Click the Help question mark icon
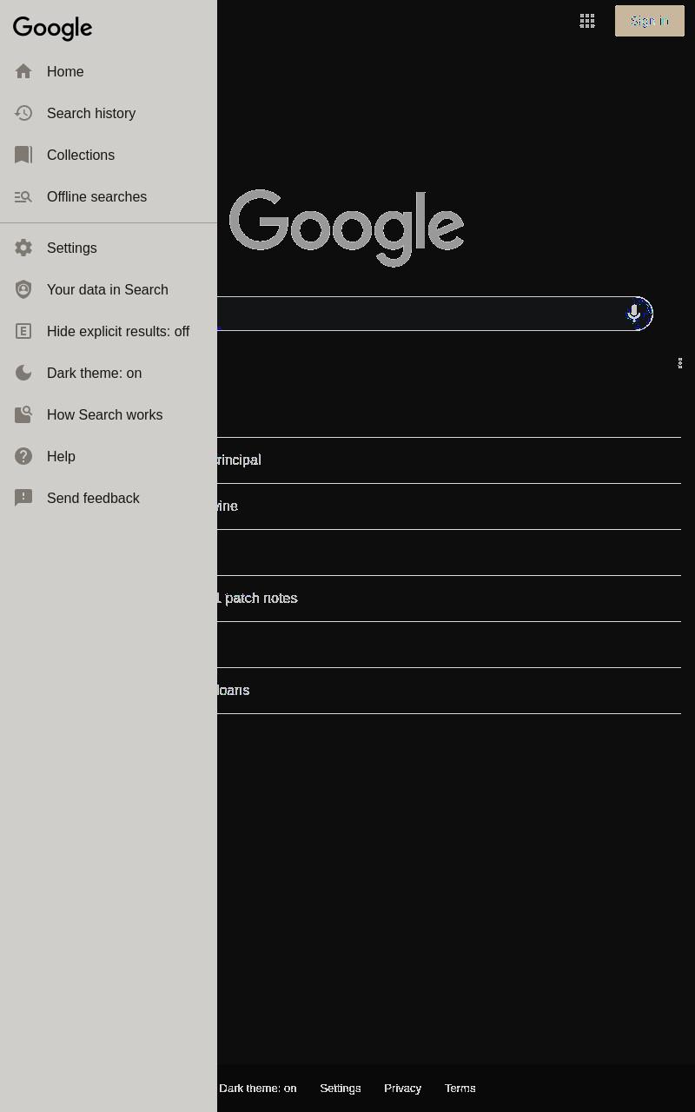Image resolution: width=695 pixels, height=1112 pixels. (23, 456)
